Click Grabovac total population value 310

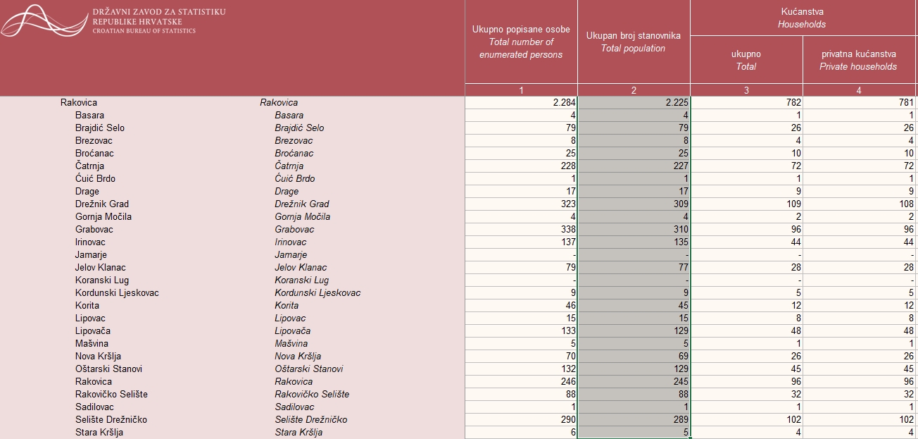634,230
